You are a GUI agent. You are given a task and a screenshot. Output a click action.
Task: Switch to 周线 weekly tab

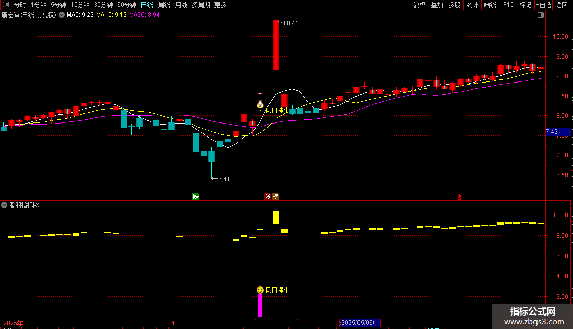pos(164,5)
